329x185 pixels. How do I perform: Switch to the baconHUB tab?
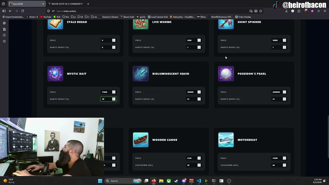(27, 4)
